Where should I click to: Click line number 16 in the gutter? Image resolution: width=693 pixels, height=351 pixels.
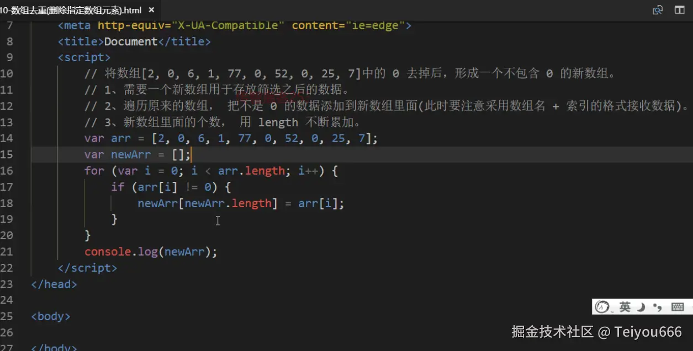7,171
